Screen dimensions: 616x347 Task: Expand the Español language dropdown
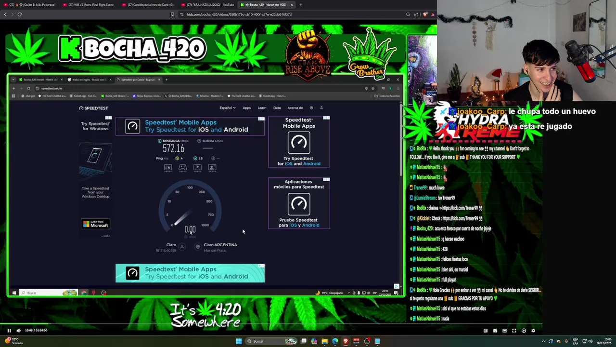(227, 108)
